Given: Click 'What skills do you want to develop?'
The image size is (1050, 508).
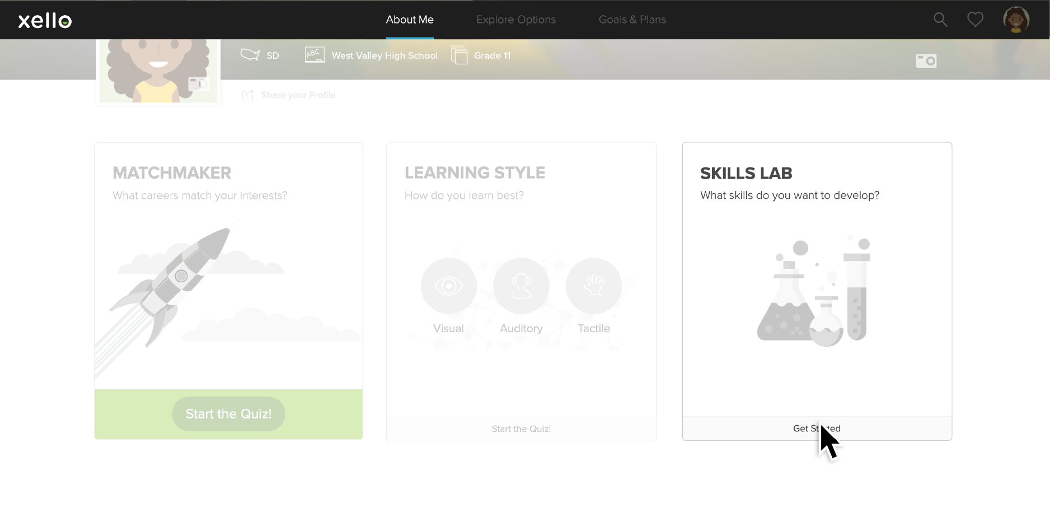Looking at the screenshot, I should click(x=790, y=195).
